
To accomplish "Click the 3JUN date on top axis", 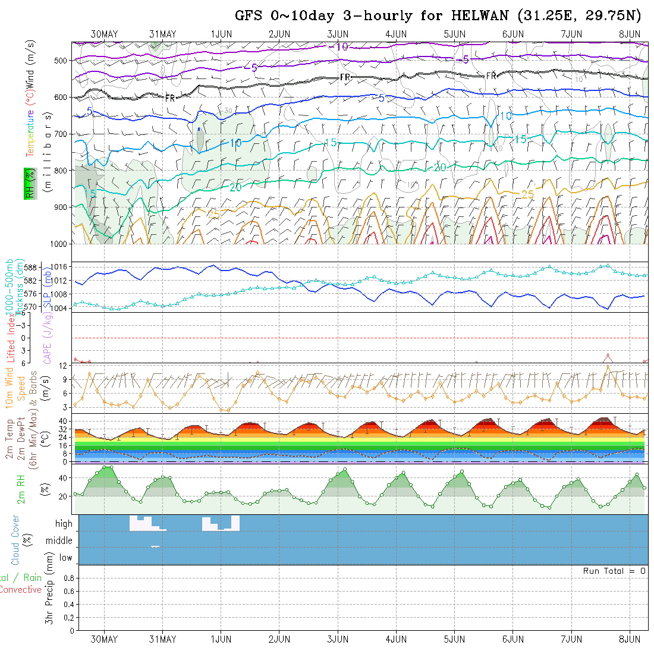I will [x=338, y=34].
